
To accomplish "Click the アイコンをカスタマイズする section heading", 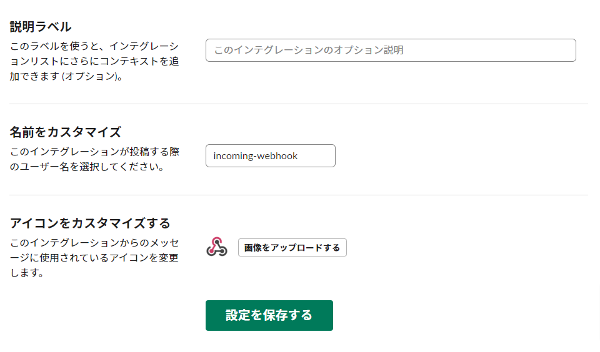I will tap(90, 223).
